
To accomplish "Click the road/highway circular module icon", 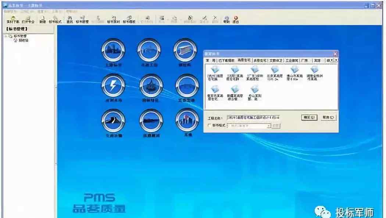I will pyautogui.click(x=113, y=121).
